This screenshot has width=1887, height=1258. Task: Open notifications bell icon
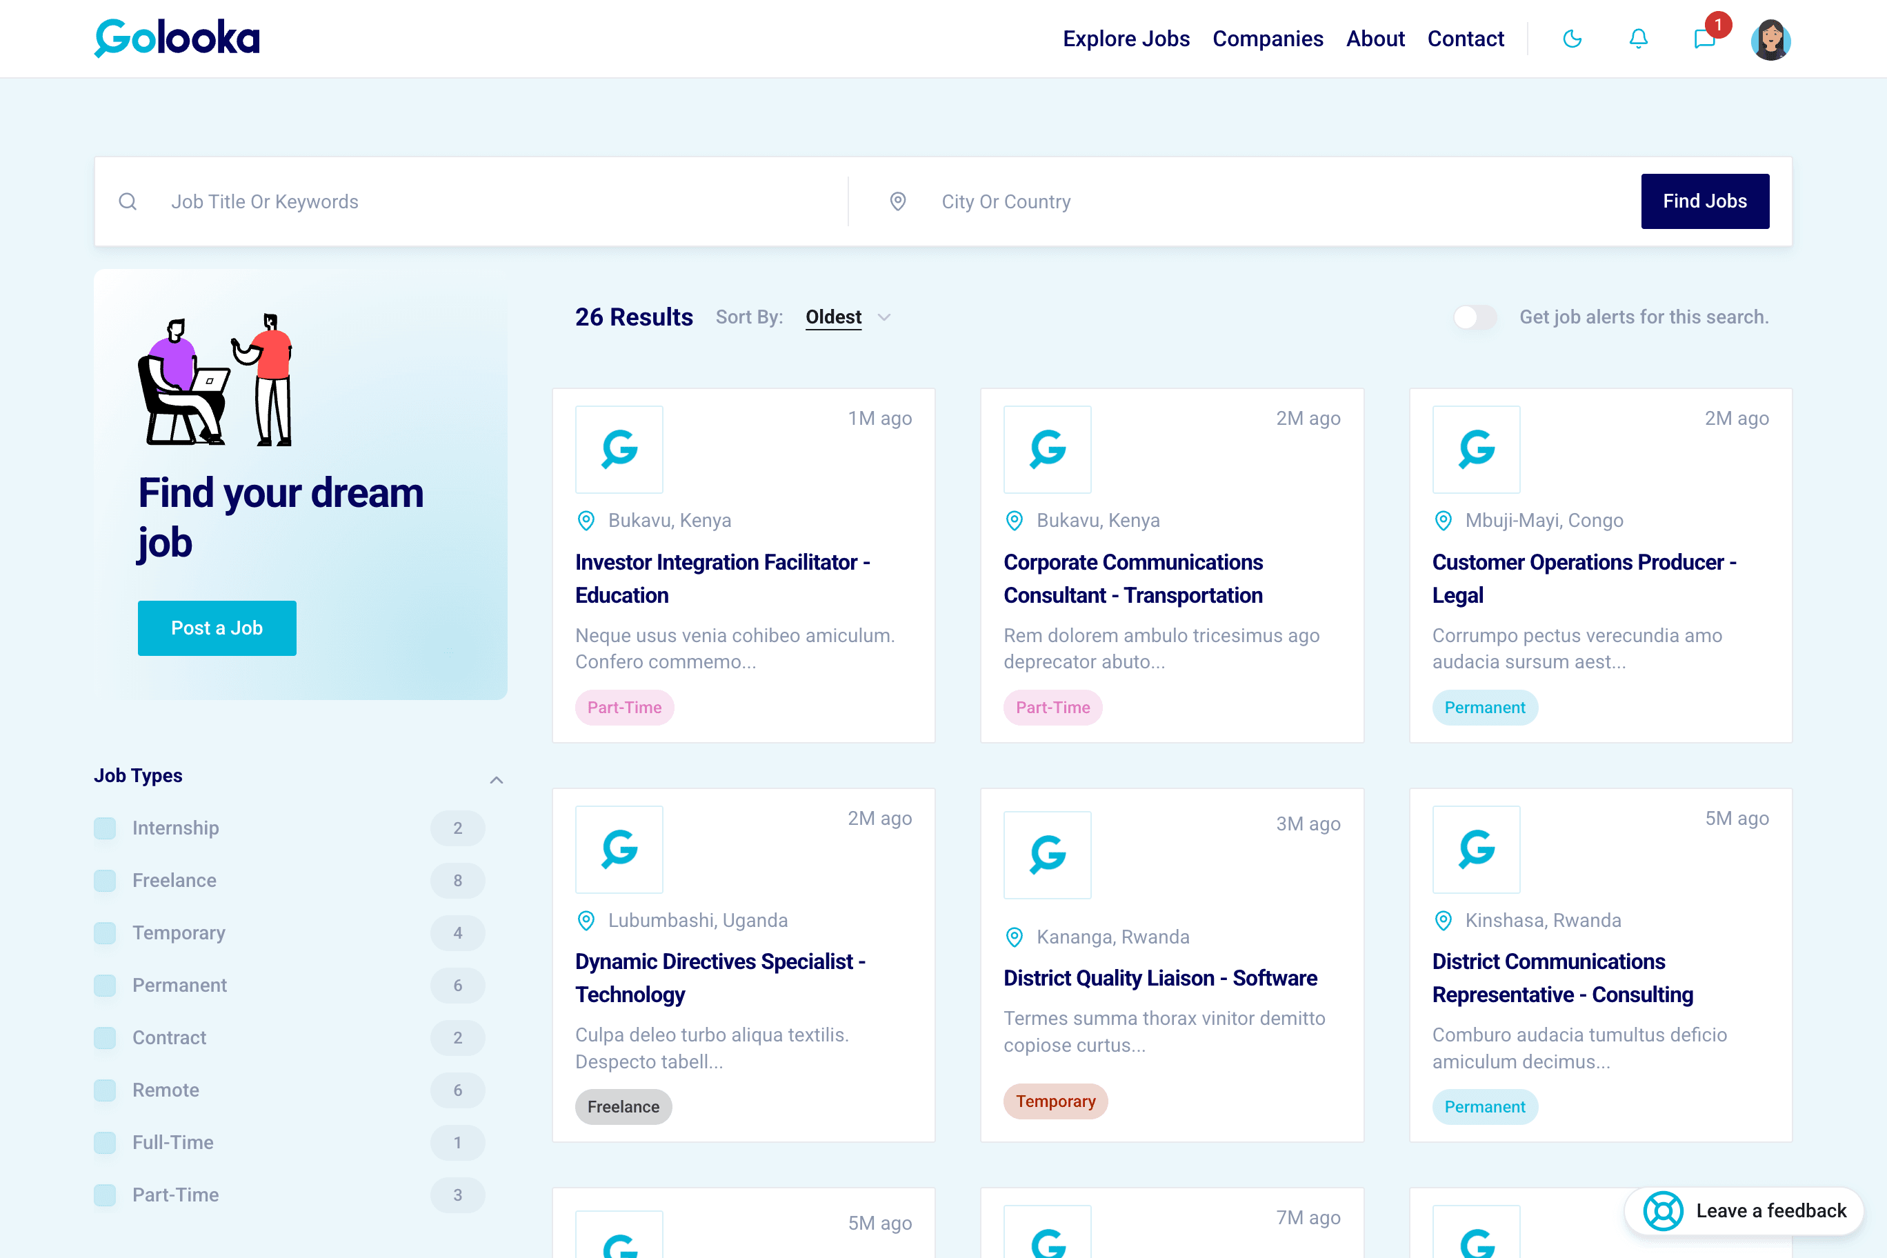[x=1638, y=39]
